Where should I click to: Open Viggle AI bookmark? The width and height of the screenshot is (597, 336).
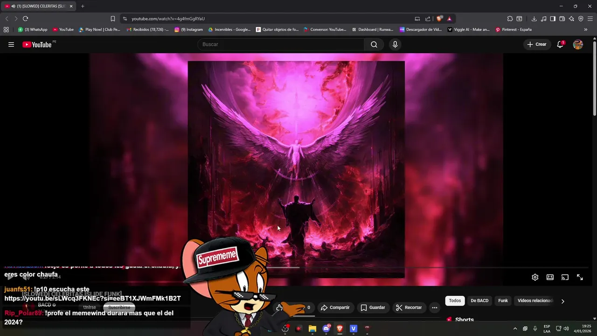coord(468,29)
